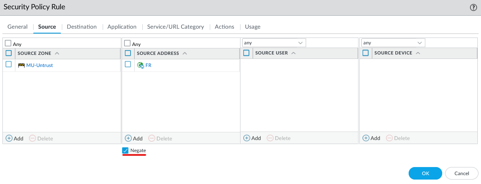Select the FR address row checkbox
Screen dimensions: 481x184
128,64
